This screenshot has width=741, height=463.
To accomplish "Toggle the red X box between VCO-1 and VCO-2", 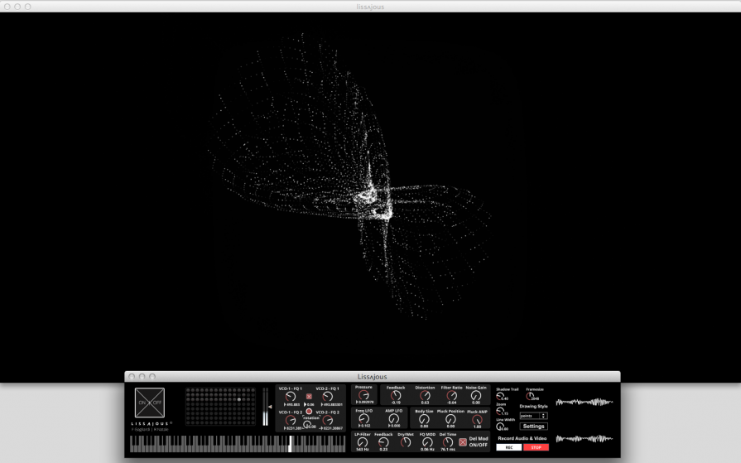I will (309, 397).
